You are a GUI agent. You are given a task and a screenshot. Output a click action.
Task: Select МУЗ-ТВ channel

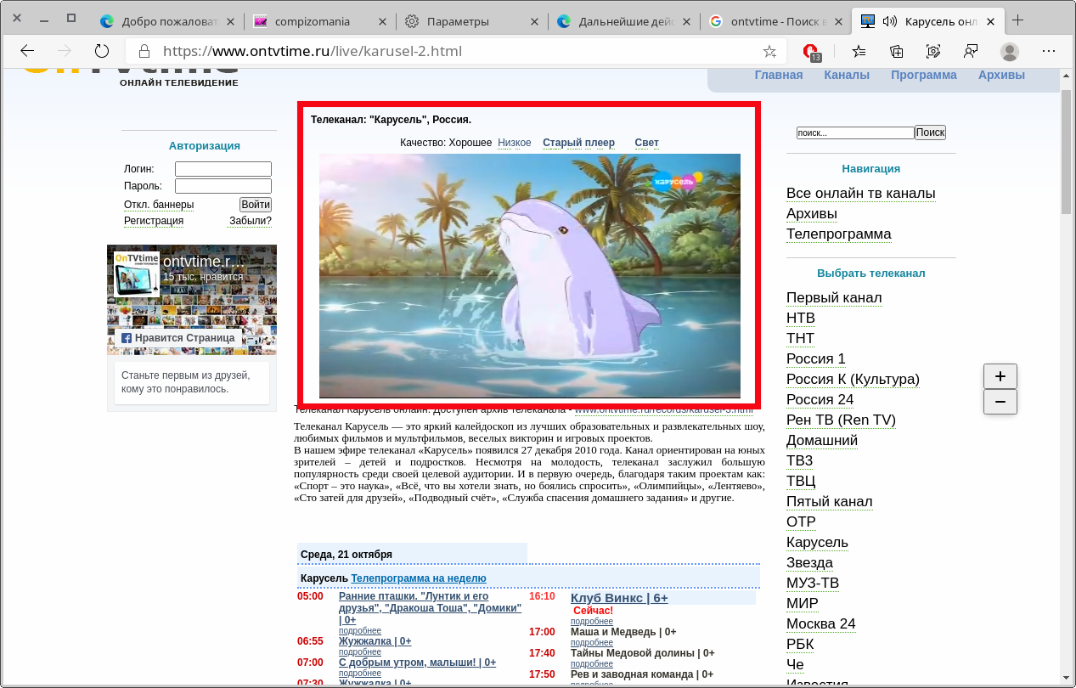coord(813,584)
